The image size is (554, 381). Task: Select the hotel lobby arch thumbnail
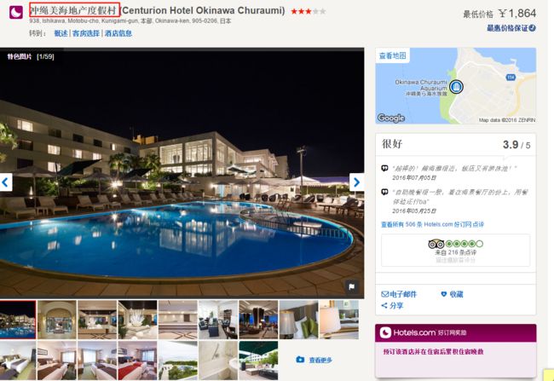pos(57,320)
